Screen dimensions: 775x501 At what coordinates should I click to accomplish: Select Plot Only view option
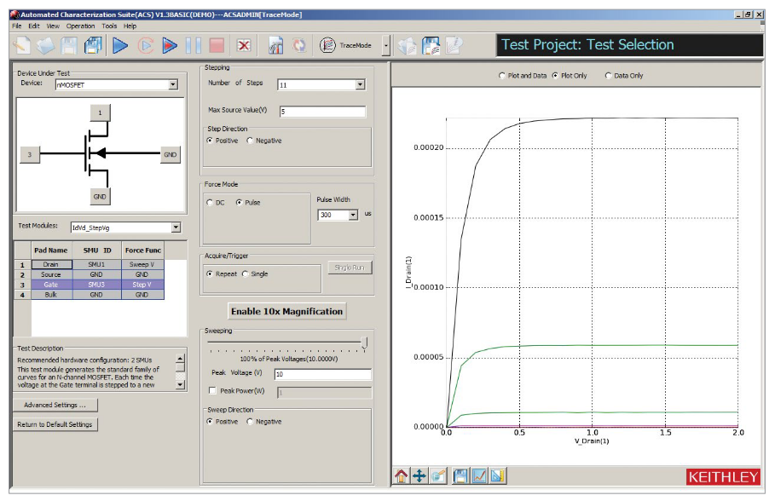coord(555,76)
